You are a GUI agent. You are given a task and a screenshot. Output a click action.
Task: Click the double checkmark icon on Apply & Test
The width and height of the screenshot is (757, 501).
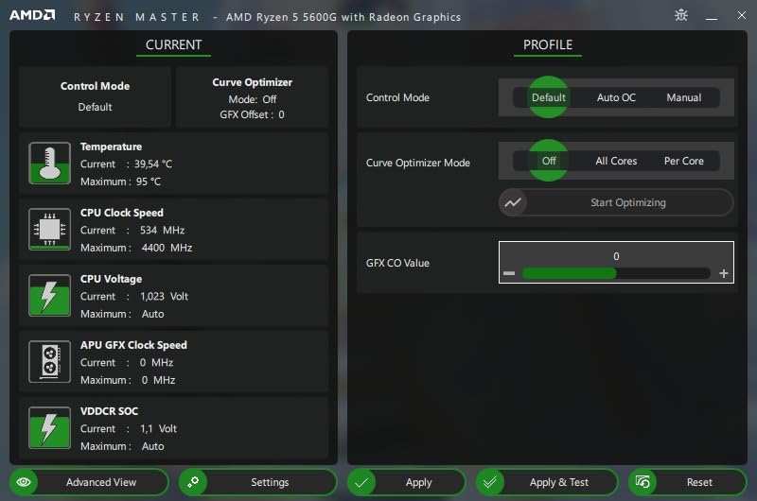[x=490, y=482]
